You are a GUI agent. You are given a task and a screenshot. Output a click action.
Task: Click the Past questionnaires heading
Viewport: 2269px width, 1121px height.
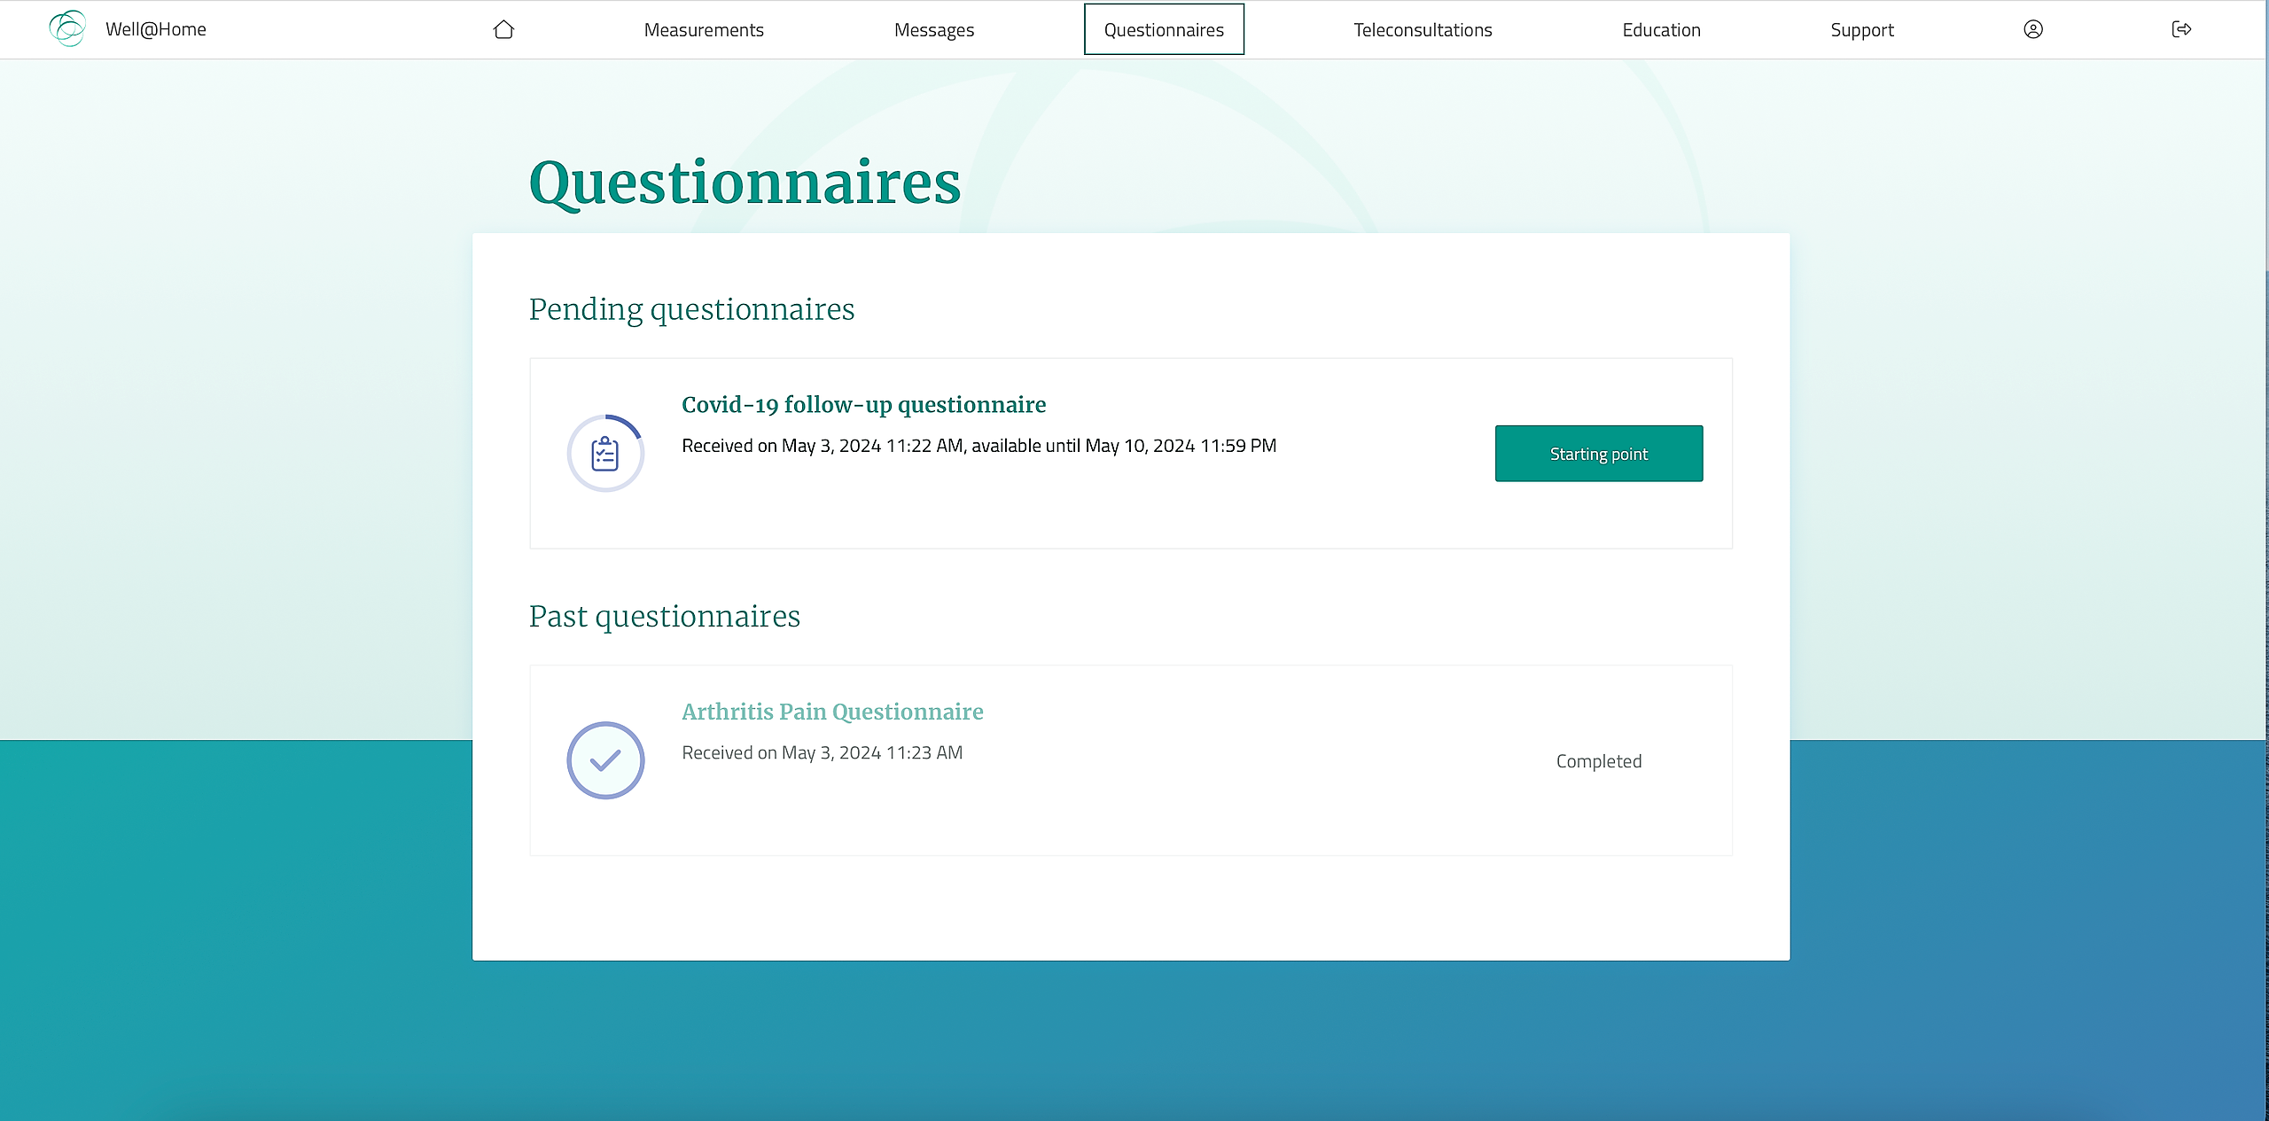pos(664,616)
